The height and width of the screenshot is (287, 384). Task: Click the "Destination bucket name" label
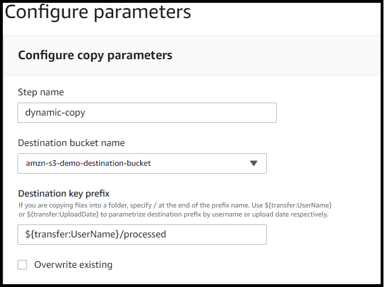tap(71, 143)
